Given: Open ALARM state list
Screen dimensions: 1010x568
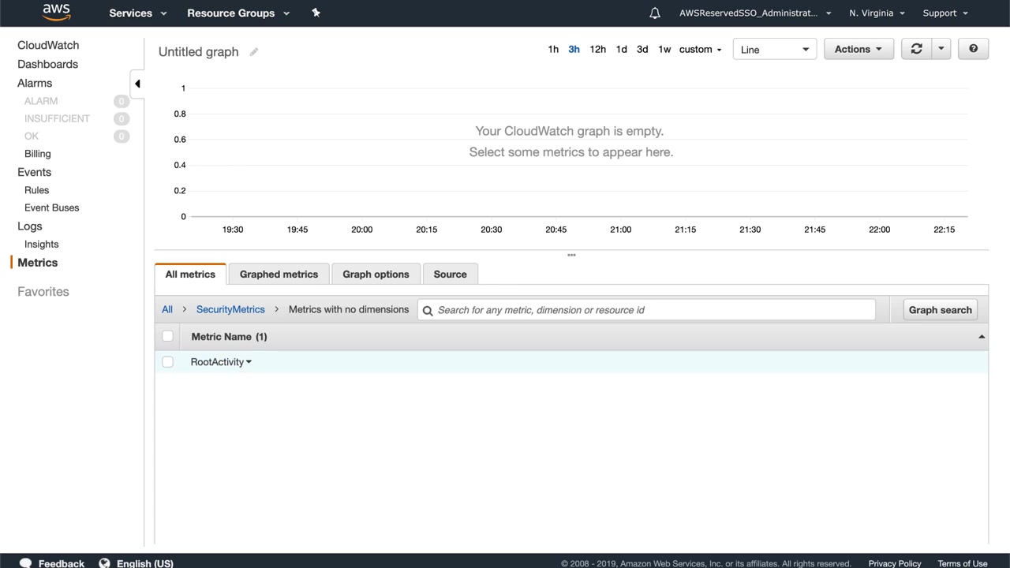Looking at the screenshot, I should point(41,101).
